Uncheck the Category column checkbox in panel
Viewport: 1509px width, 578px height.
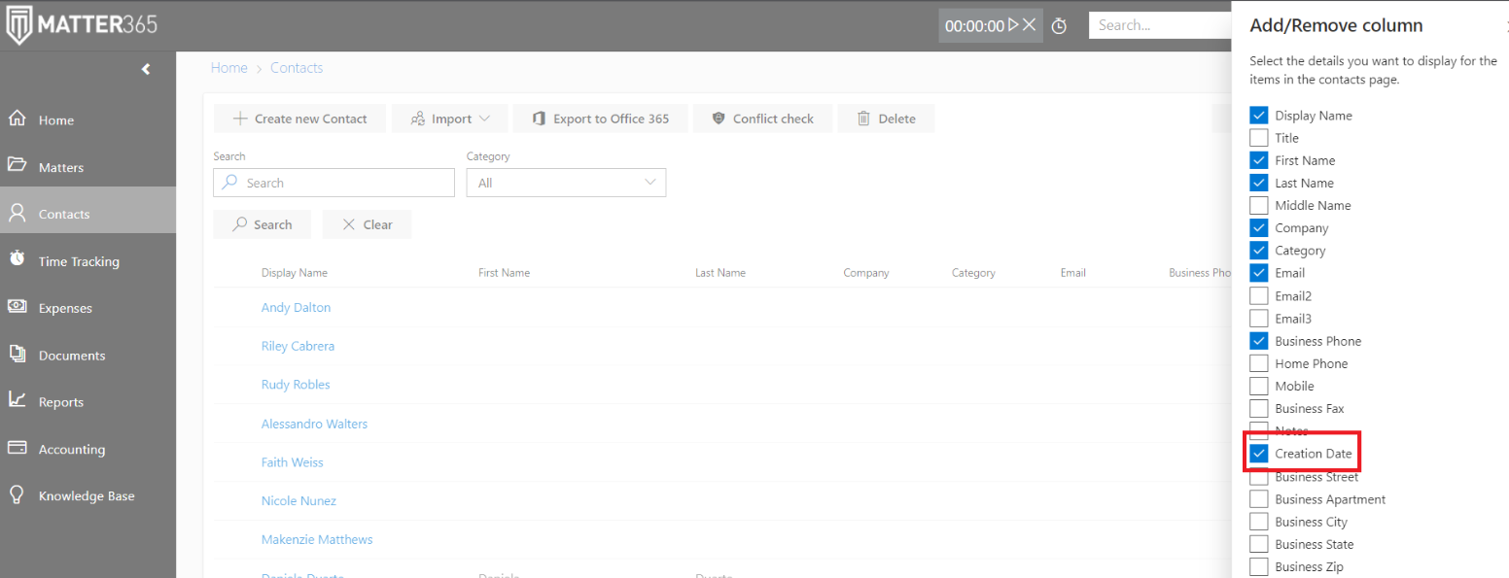coord(1259,251)
